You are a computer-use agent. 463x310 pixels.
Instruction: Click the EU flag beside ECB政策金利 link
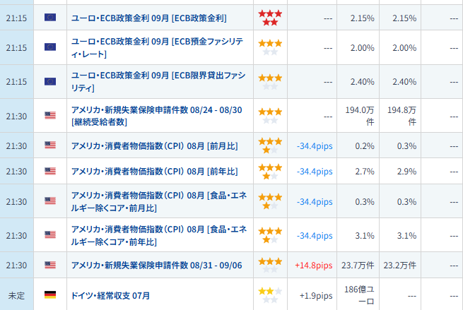coord(49,17)
